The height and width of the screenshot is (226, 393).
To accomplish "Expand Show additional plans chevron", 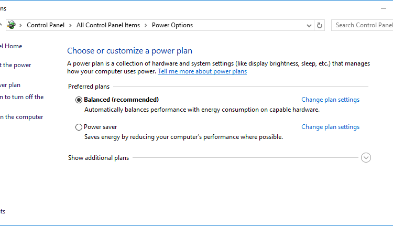I will (x=366, y=157).
